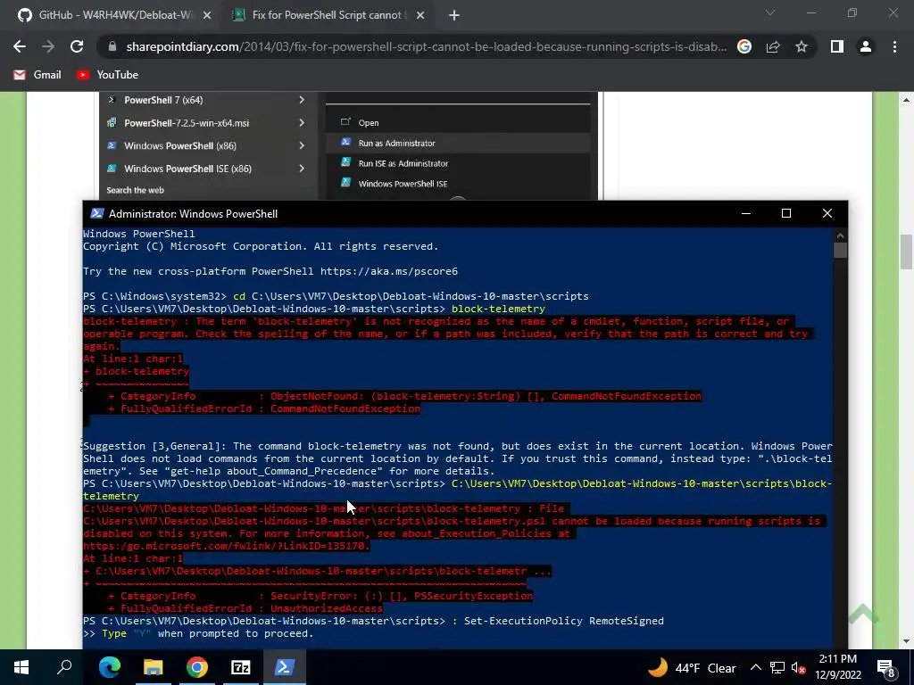Bookmark this page with star icon
The image size is (914, 685).
coord(802,46)
